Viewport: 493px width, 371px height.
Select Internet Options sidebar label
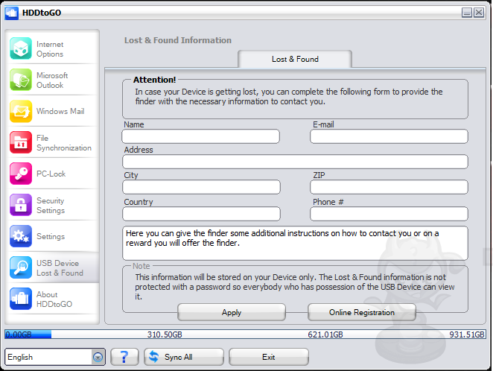[50, 49]
